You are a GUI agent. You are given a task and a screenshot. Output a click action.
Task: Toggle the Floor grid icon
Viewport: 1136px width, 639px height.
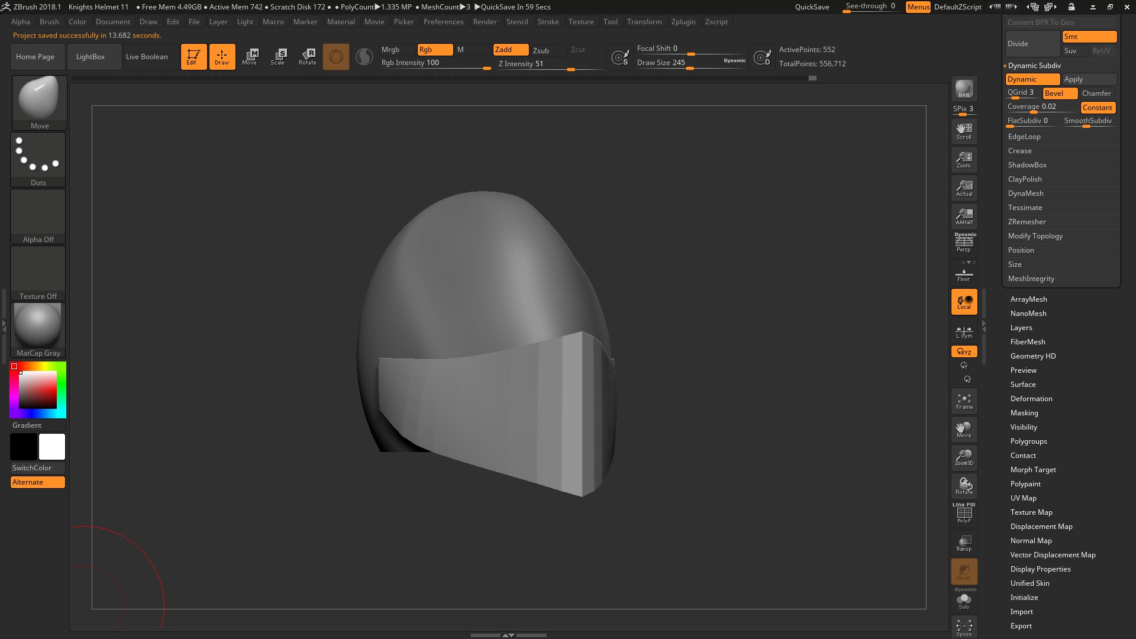(x=964, y=272)
